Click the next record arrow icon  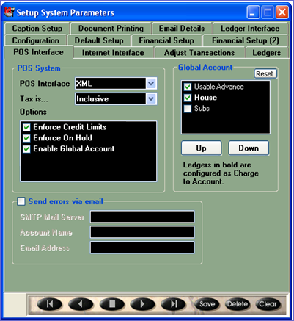pyautogui.click(x=142, y=304)
